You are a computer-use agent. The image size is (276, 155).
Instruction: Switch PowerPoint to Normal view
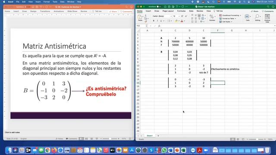click(82, 139)
